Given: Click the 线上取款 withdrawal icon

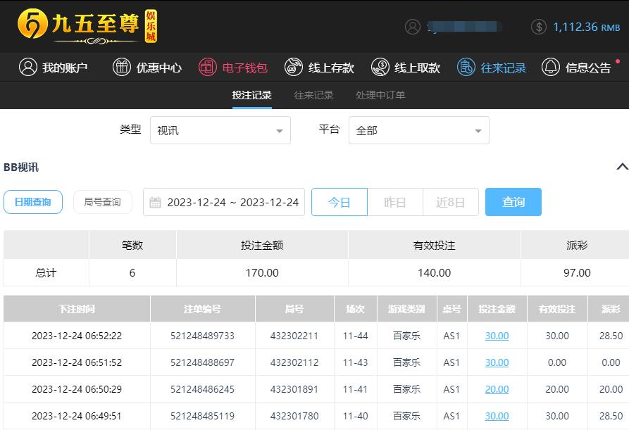Looking at the screenshot, I should coord(380,68).
